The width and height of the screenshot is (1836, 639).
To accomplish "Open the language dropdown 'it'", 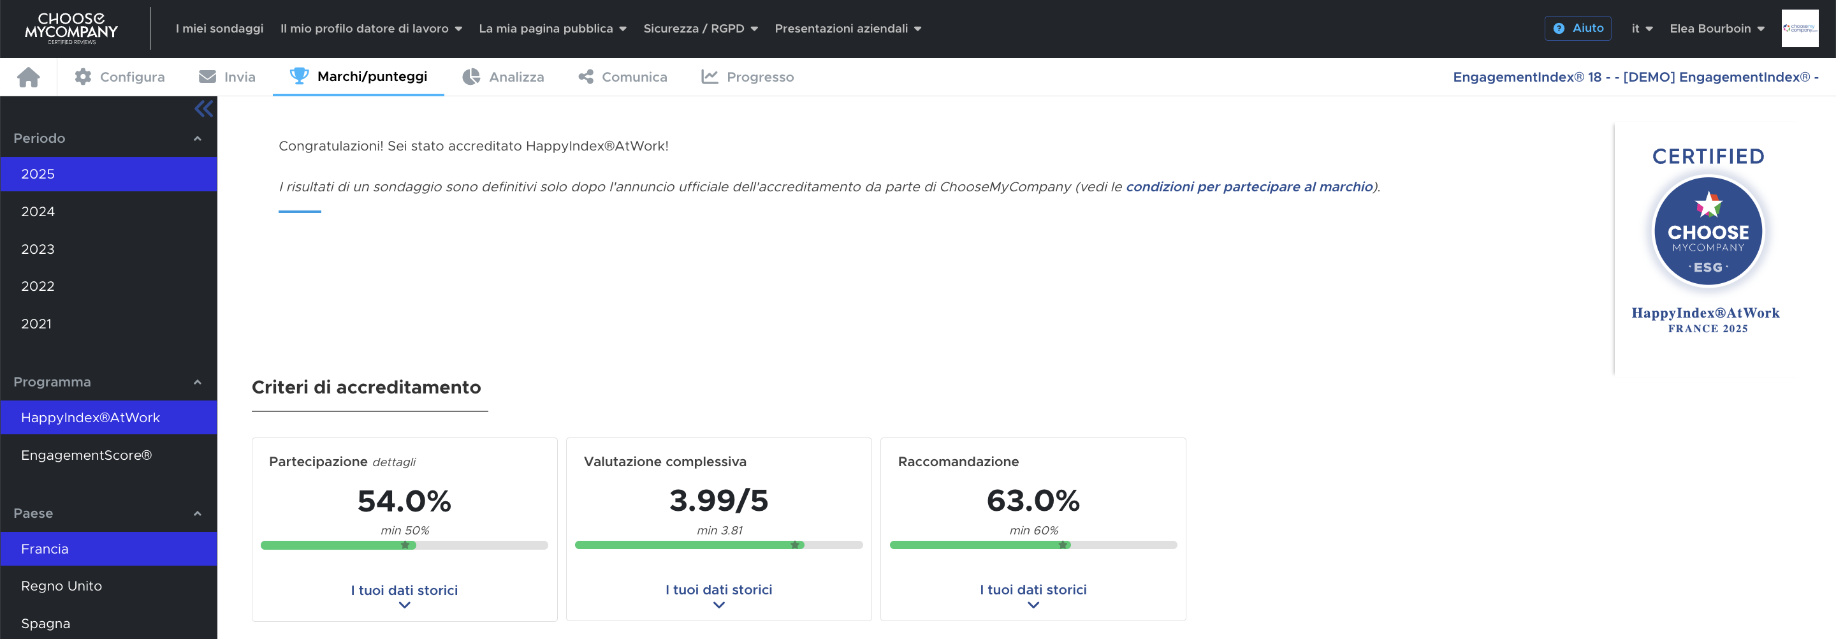I will pos(1641,29).
